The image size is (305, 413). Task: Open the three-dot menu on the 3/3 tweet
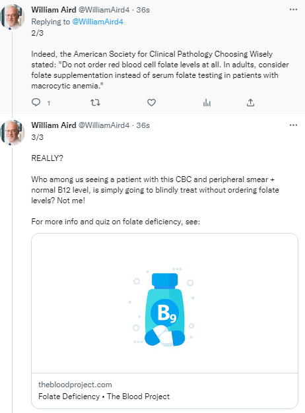click(293, 125)
